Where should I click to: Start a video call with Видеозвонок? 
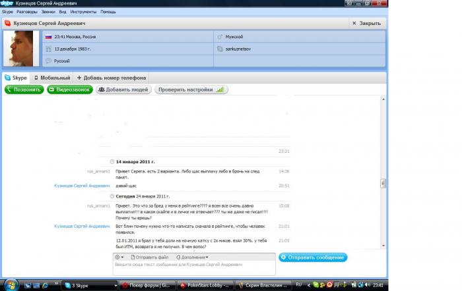pyautogui.click(x=70, y=90)
